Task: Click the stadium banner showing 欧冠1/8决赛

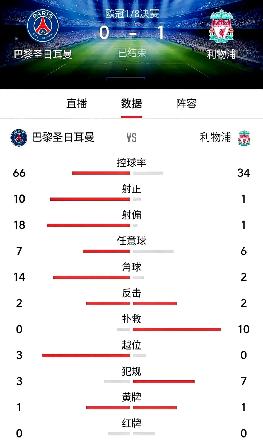Action: tap(131, 12)
